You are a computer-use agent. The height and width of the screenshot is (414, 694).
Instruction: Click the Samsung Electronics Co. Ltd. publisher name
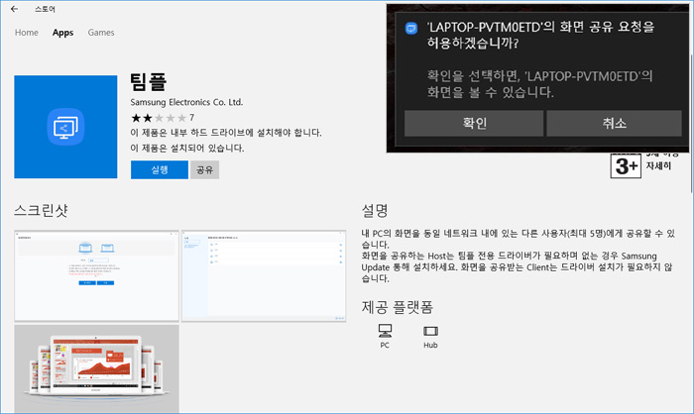pyautogui.click(x=186, y=102)
